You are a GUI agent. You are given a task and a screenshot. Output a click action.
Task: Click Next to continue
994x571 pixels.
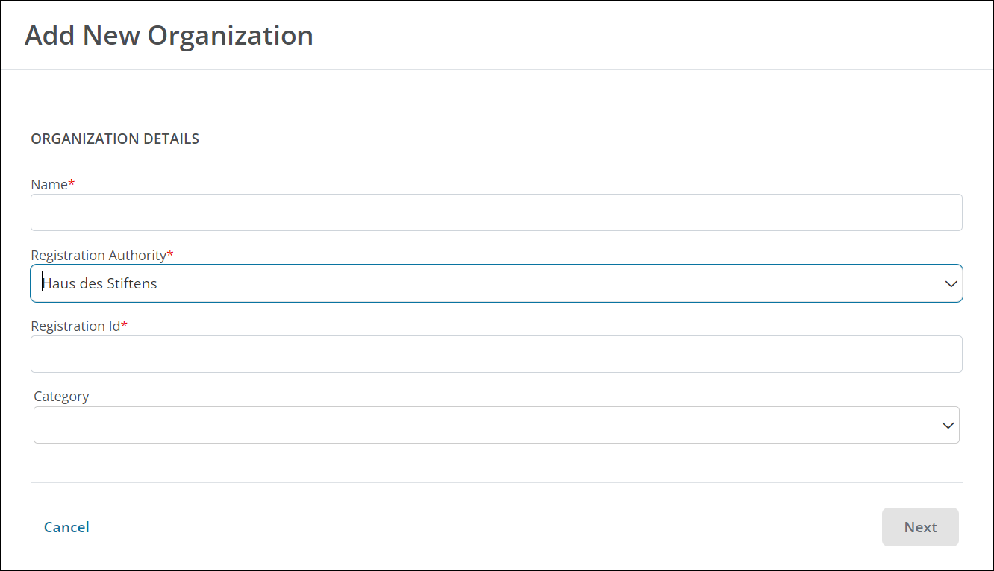pos(920,527)
